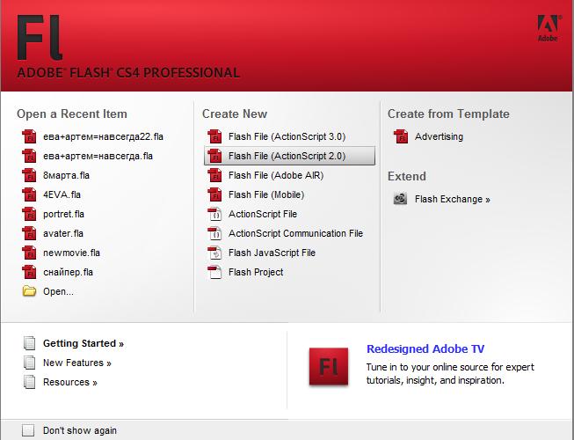Visit Flash Exchange » link
The image size is (574, 440).
pyautogui.click(x=453, y=199)
